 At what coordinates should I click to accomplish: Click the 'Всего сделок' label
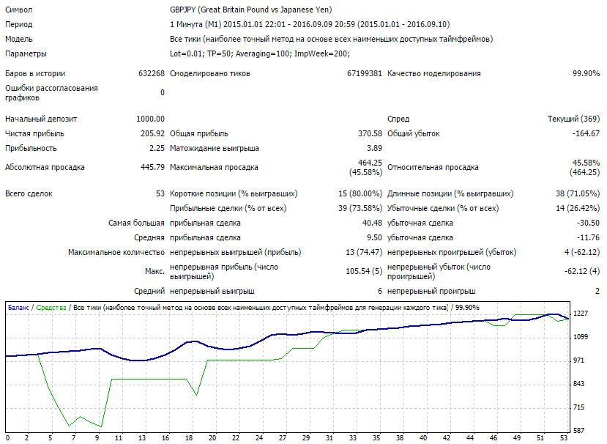click(29, 193)
